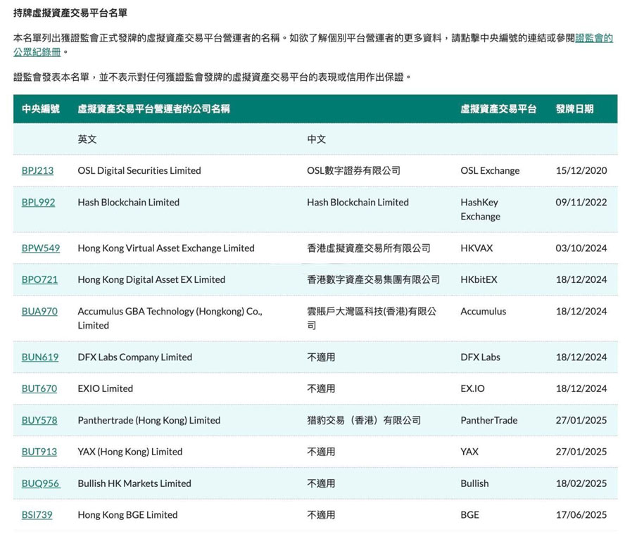The image size is (625, 539).
Task: Open the BPL992 central entity link
Action: (x=39, y=202)
